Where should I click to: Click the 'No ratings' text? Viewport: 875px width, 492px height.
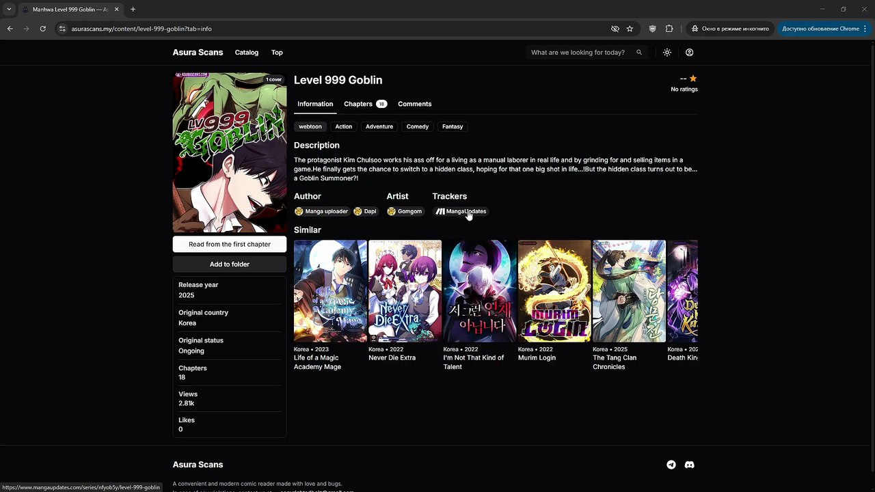point(684,90)
